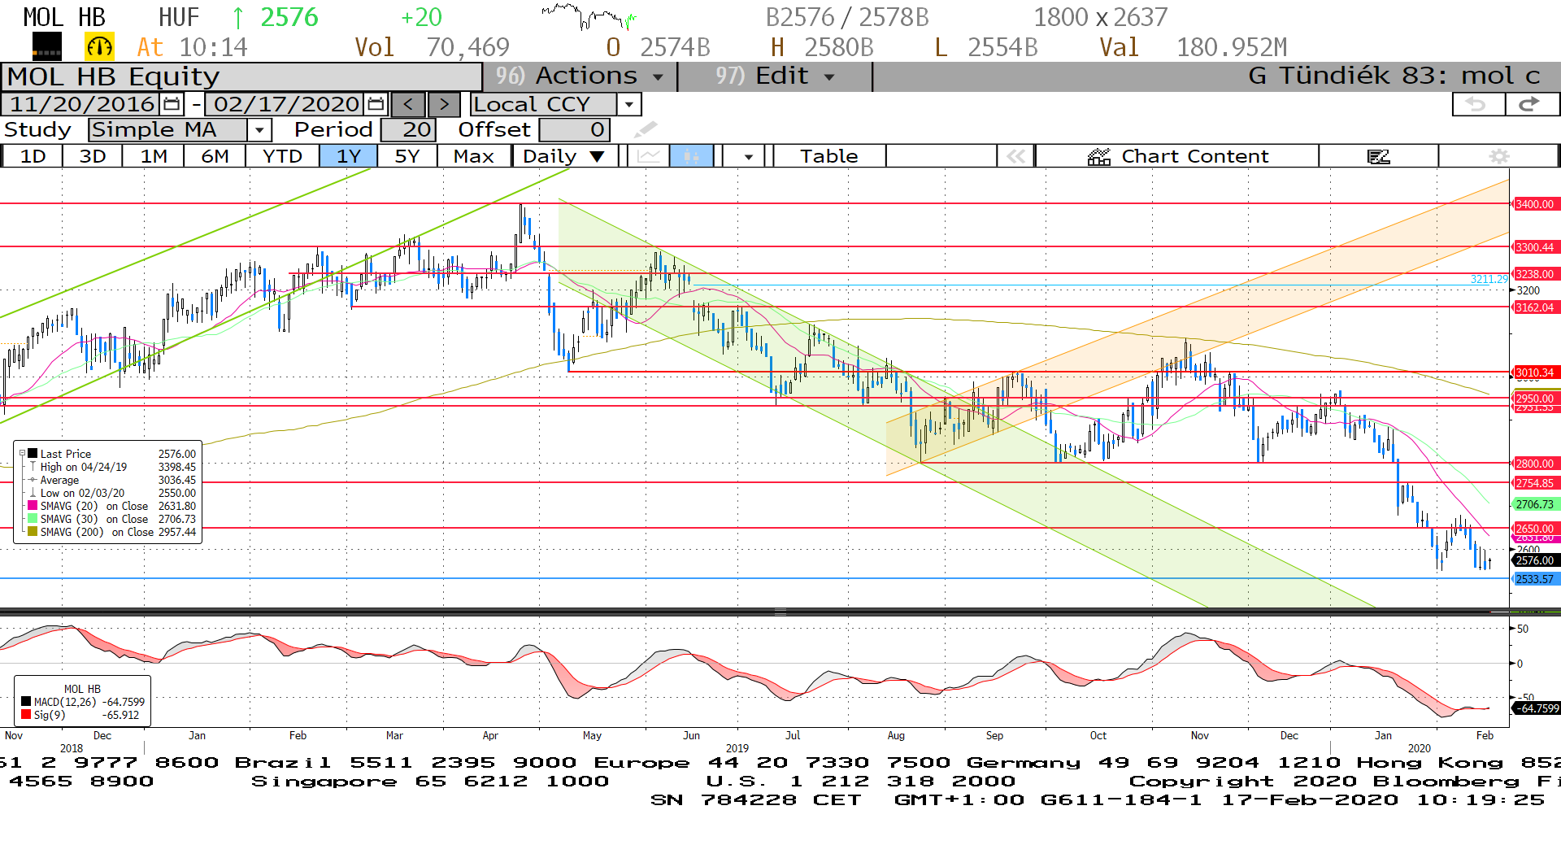Image resolution: width=1561 pixels, height=845 pixels.
Task: Collapse panel with double left chevron
Action: click(x=1016, y=156)
